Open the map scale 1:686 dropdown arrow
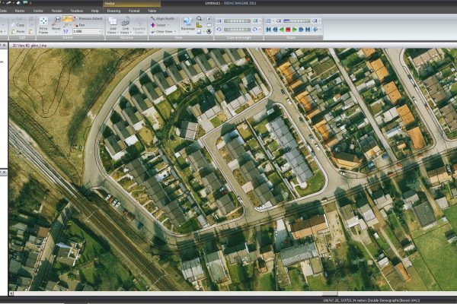Screen dimensions: 457x304 click(100, 31)
